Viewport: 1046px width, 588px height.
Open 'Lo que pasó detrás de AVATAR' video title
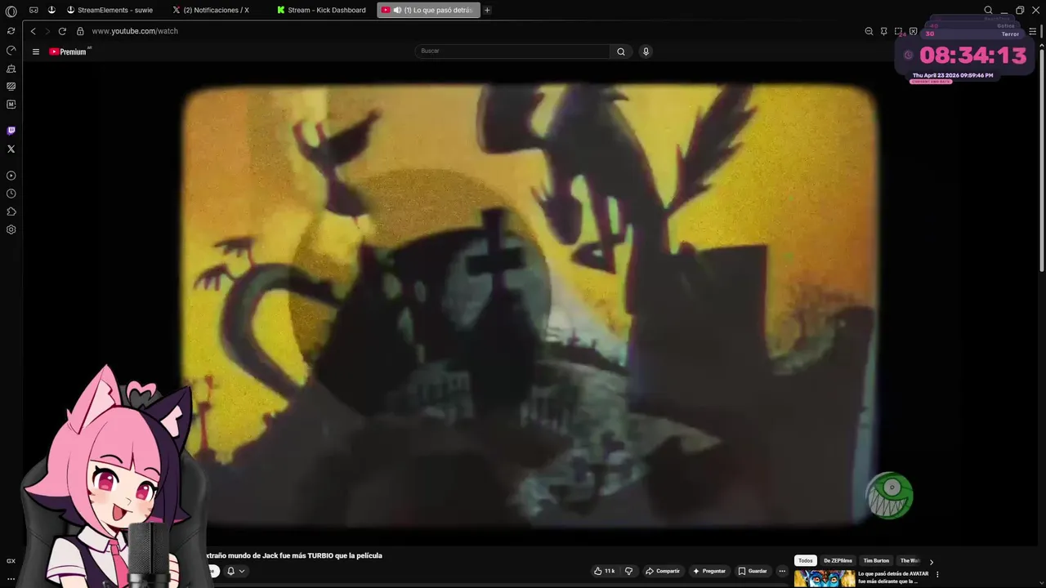893,577
